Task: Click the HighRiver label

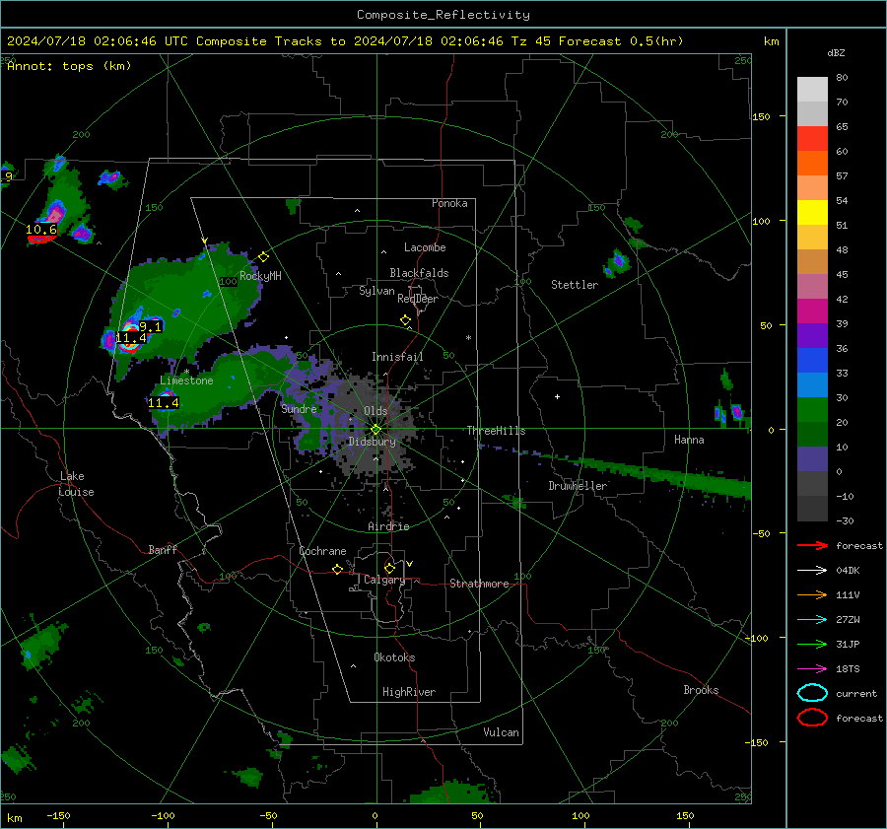Action: [408, 692]
